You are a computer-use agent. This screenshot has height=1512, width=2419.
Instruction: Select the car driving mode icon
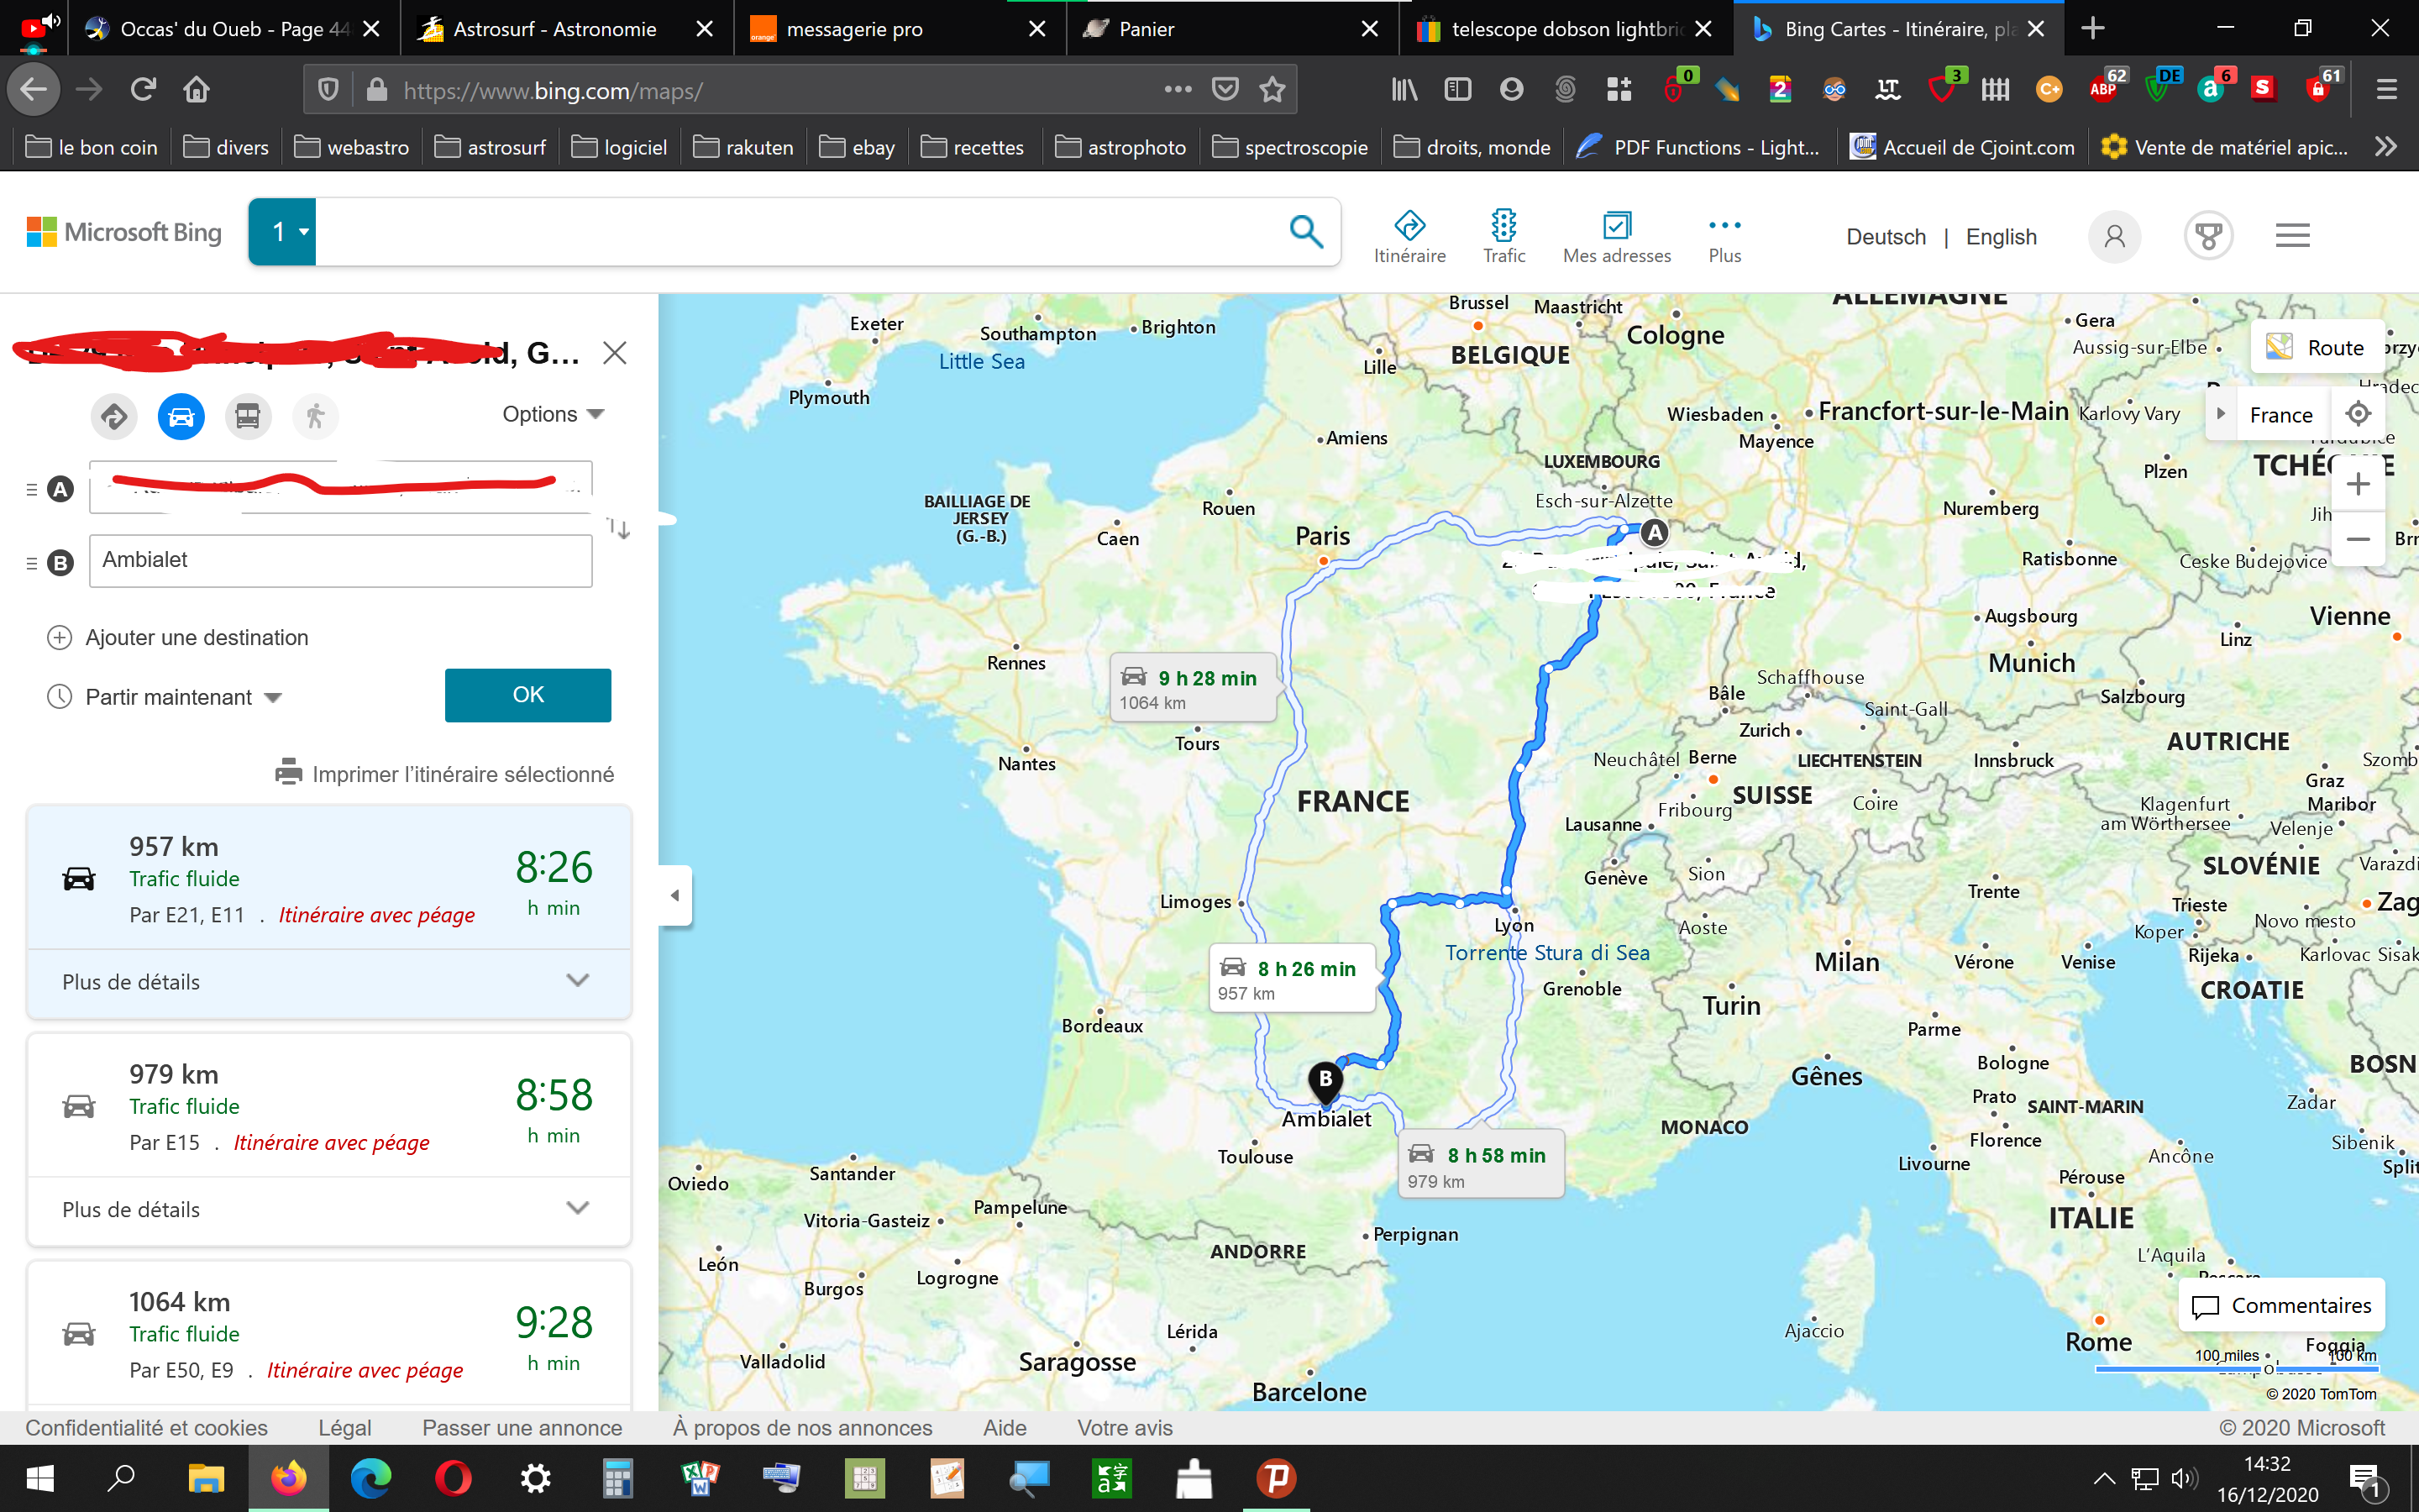tap(181, 416)
